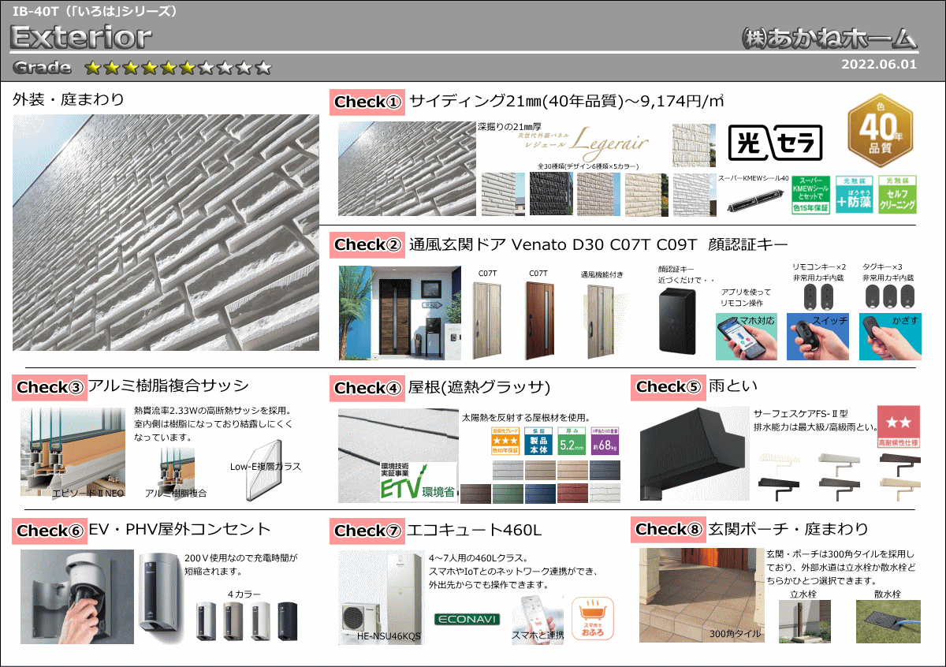Image resolution: width=946 pixels, height=667 pixels.
Task: Click the Check① badge
Action: [x=367, y=102]
